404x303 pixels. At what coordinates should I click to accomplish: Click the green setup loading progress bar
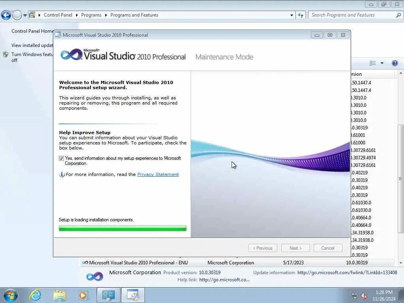[x=123, y=228]
